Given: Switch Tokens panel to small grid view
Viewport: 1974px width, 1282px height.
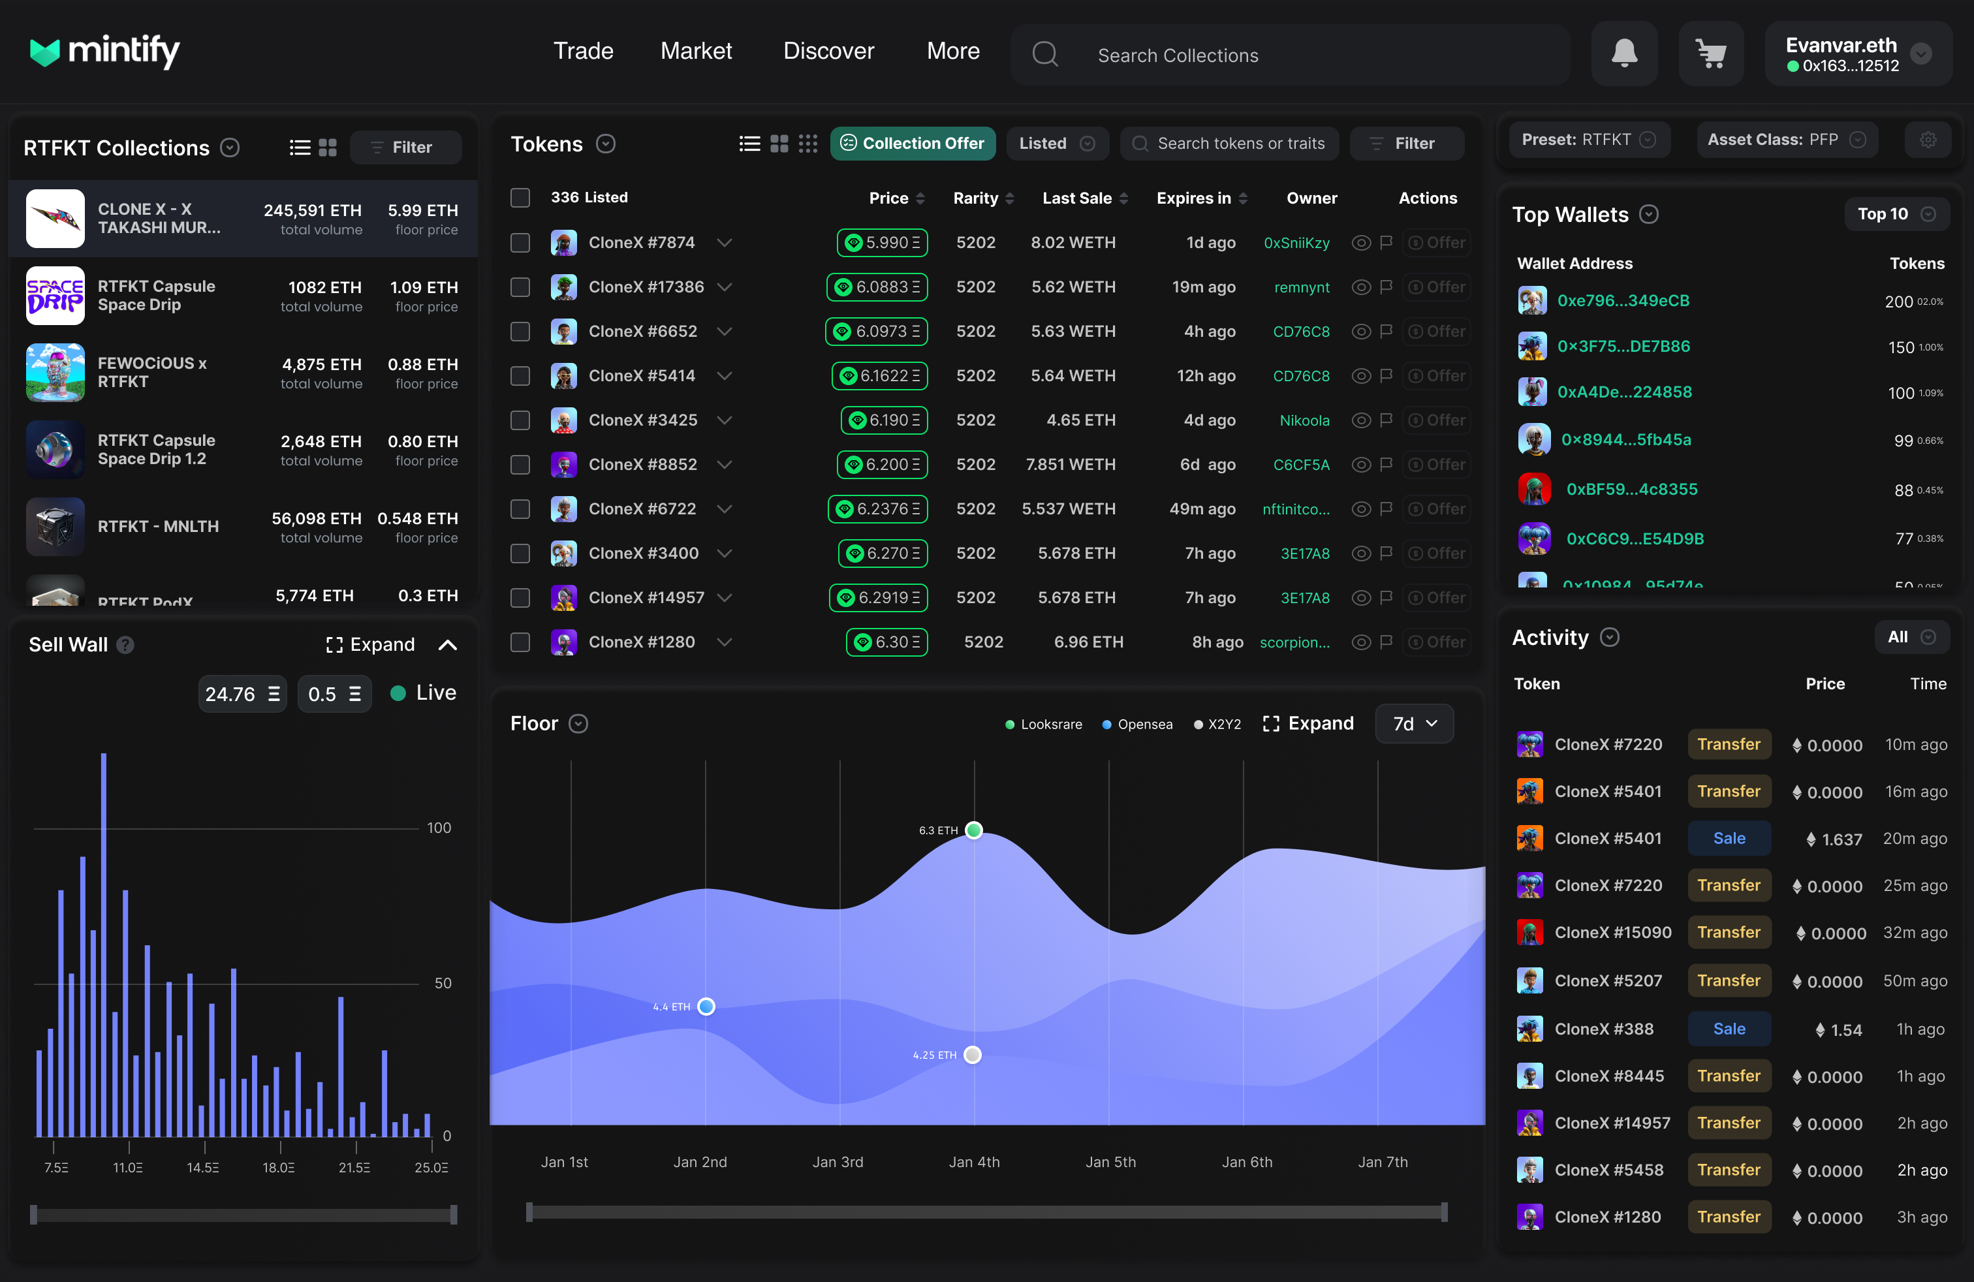Looking at the screenshot, I should pyautogui.click(x=807, y=144).
